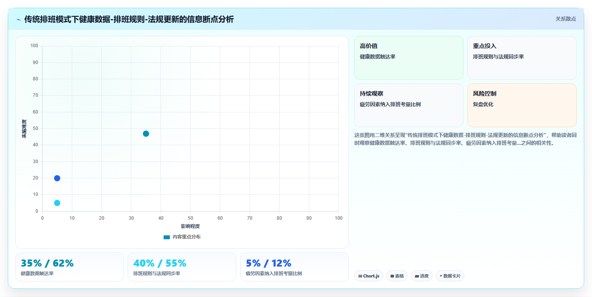Click the cyan scatter point at 5
The height and width of the screenshot is (297, 592).
click(x=57, y=203)
